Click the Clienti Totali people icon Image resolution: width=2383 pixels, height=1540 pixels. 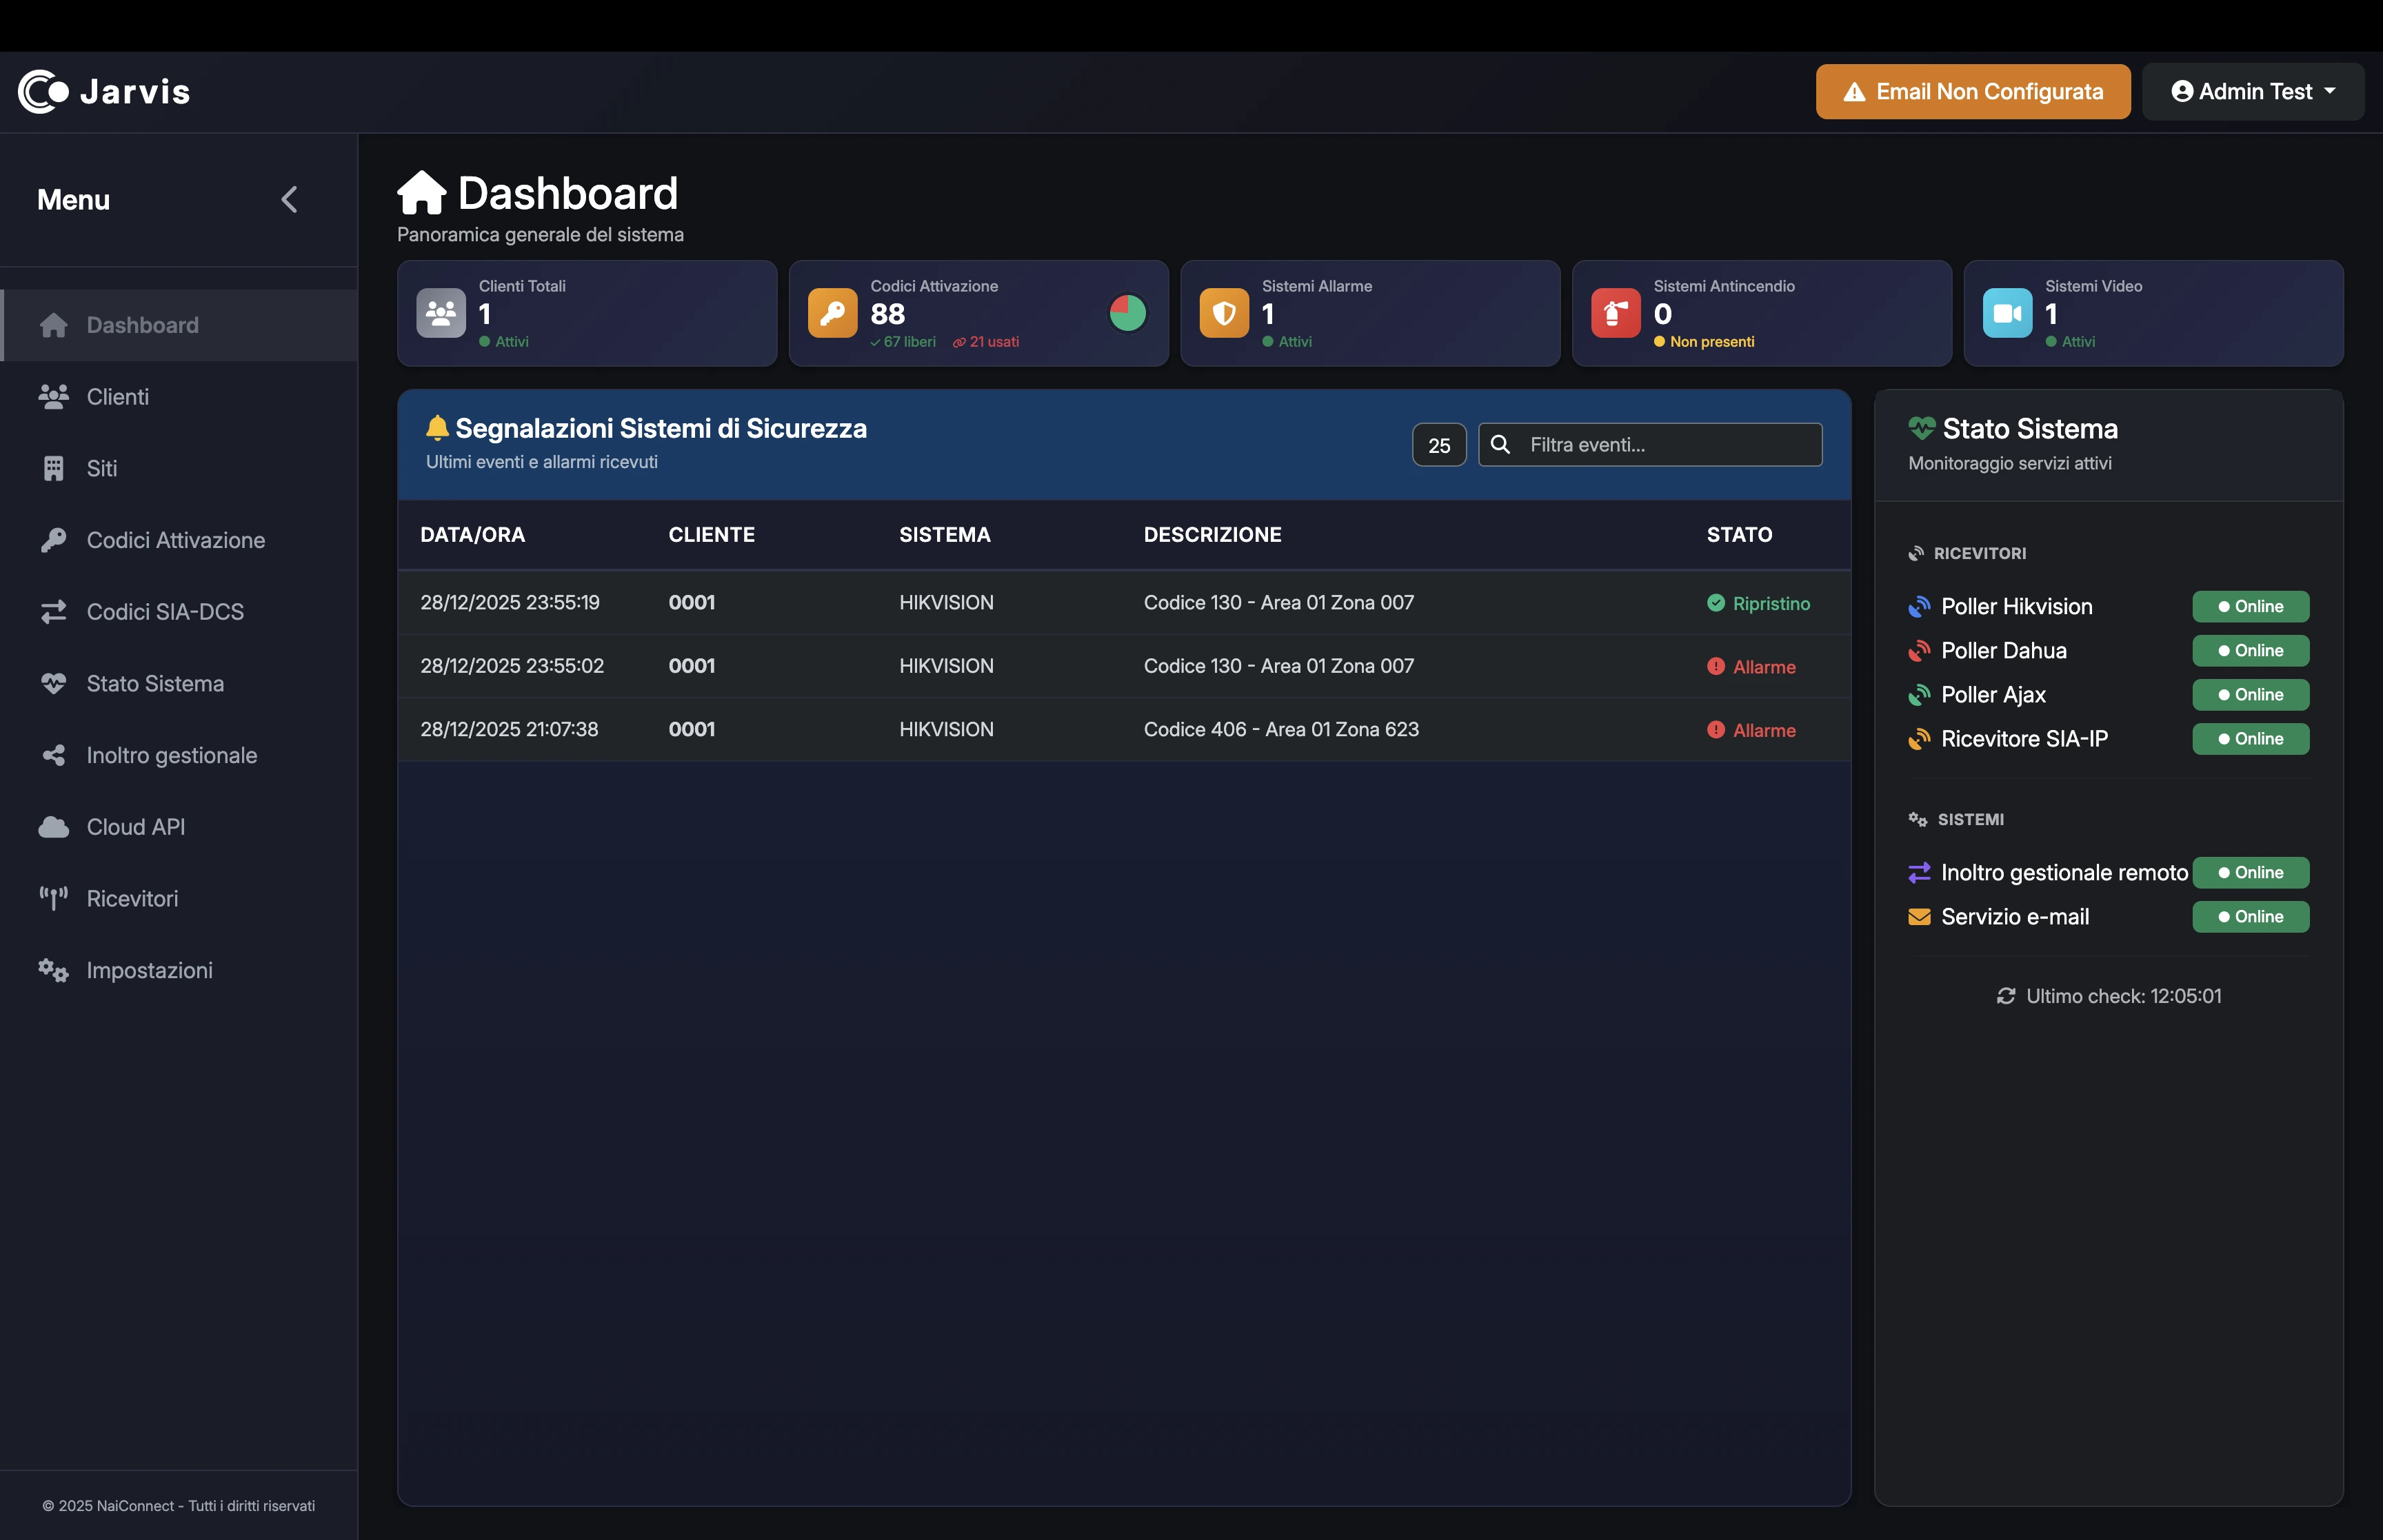(441, 313)
